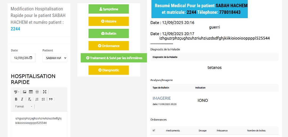This screenshot has width=288, height=137.
Task: Click the Diangnostic button
Action: click(x=109, y=70)
